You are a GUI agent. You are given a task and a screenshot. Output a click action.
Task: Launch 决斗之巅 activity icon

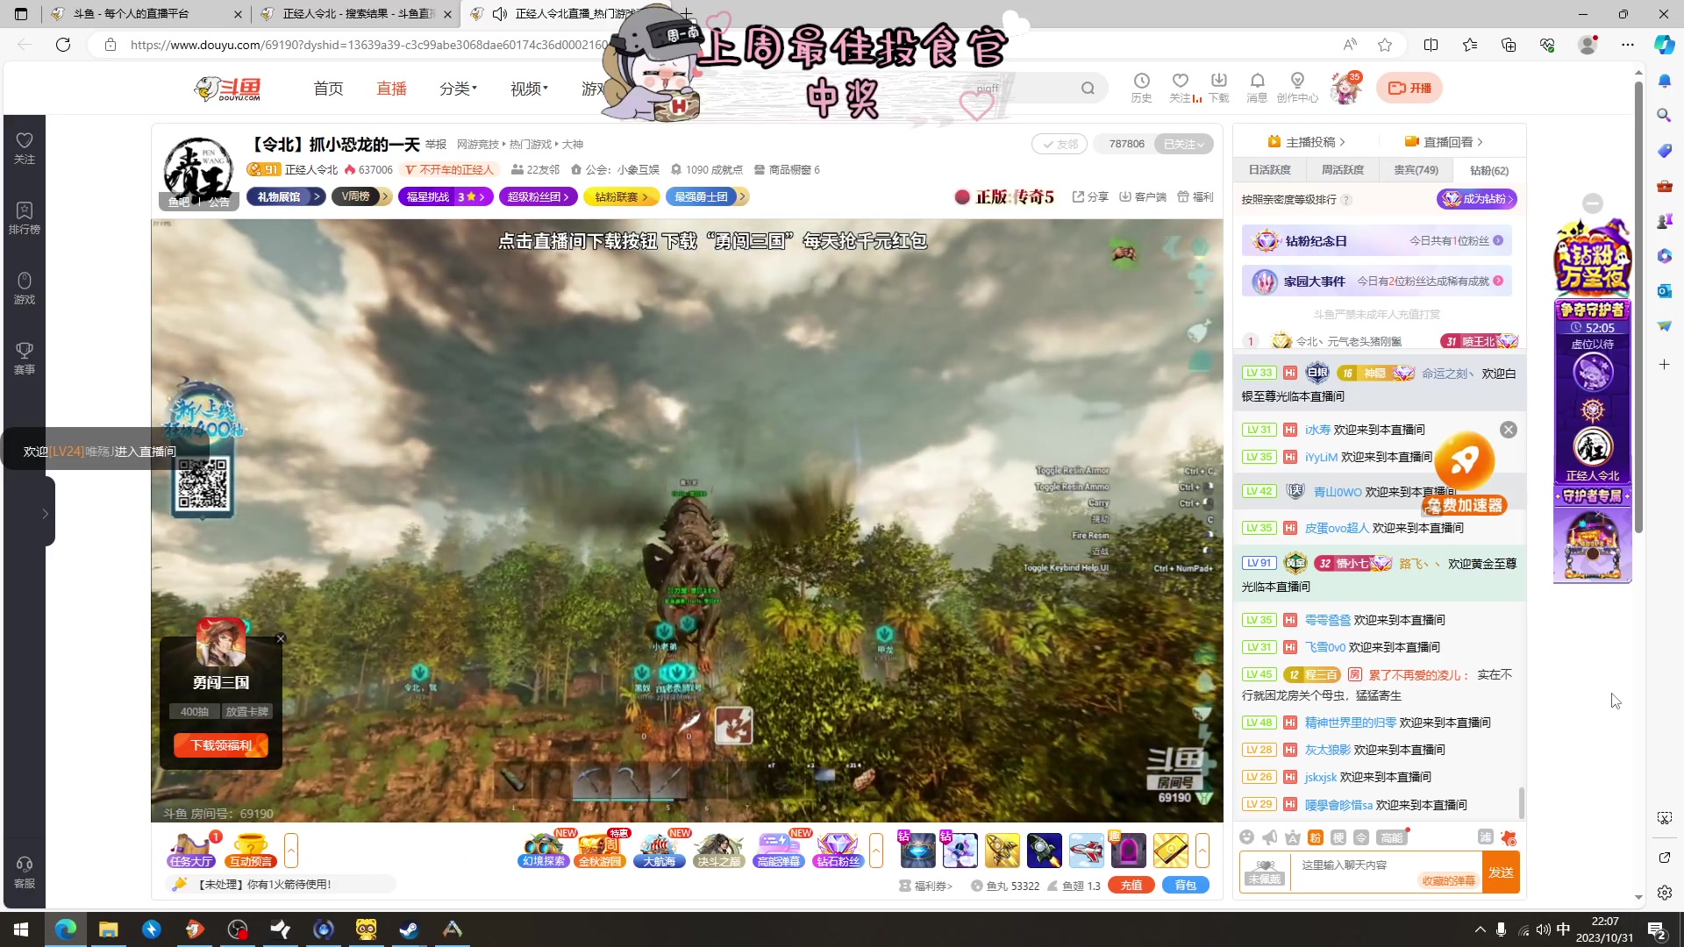tap(719, 851)
